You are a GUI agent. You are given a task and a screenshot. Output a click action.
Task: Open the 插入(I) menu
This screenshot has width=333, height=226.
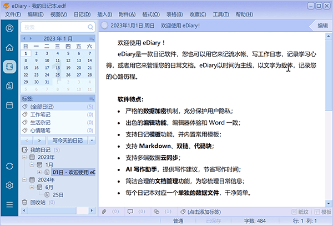(105, 14)
